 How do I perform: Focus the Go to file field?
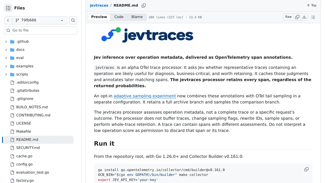pos(41,30)
